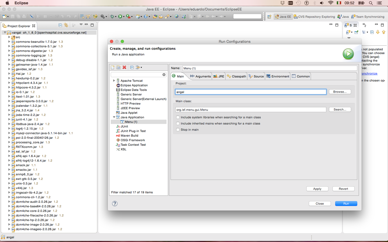Screen dimensions: 388x242
Task: Open Spotlight search in menu bar
Action: 371,3
